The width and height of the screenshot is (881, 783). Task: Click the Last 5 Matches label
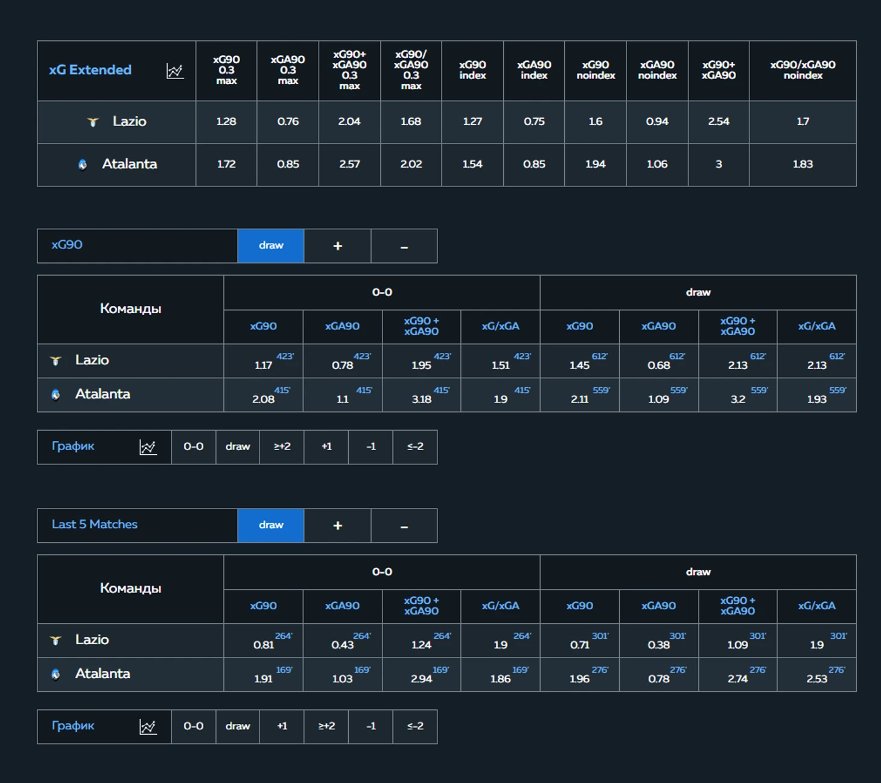(x=95, y=525)
